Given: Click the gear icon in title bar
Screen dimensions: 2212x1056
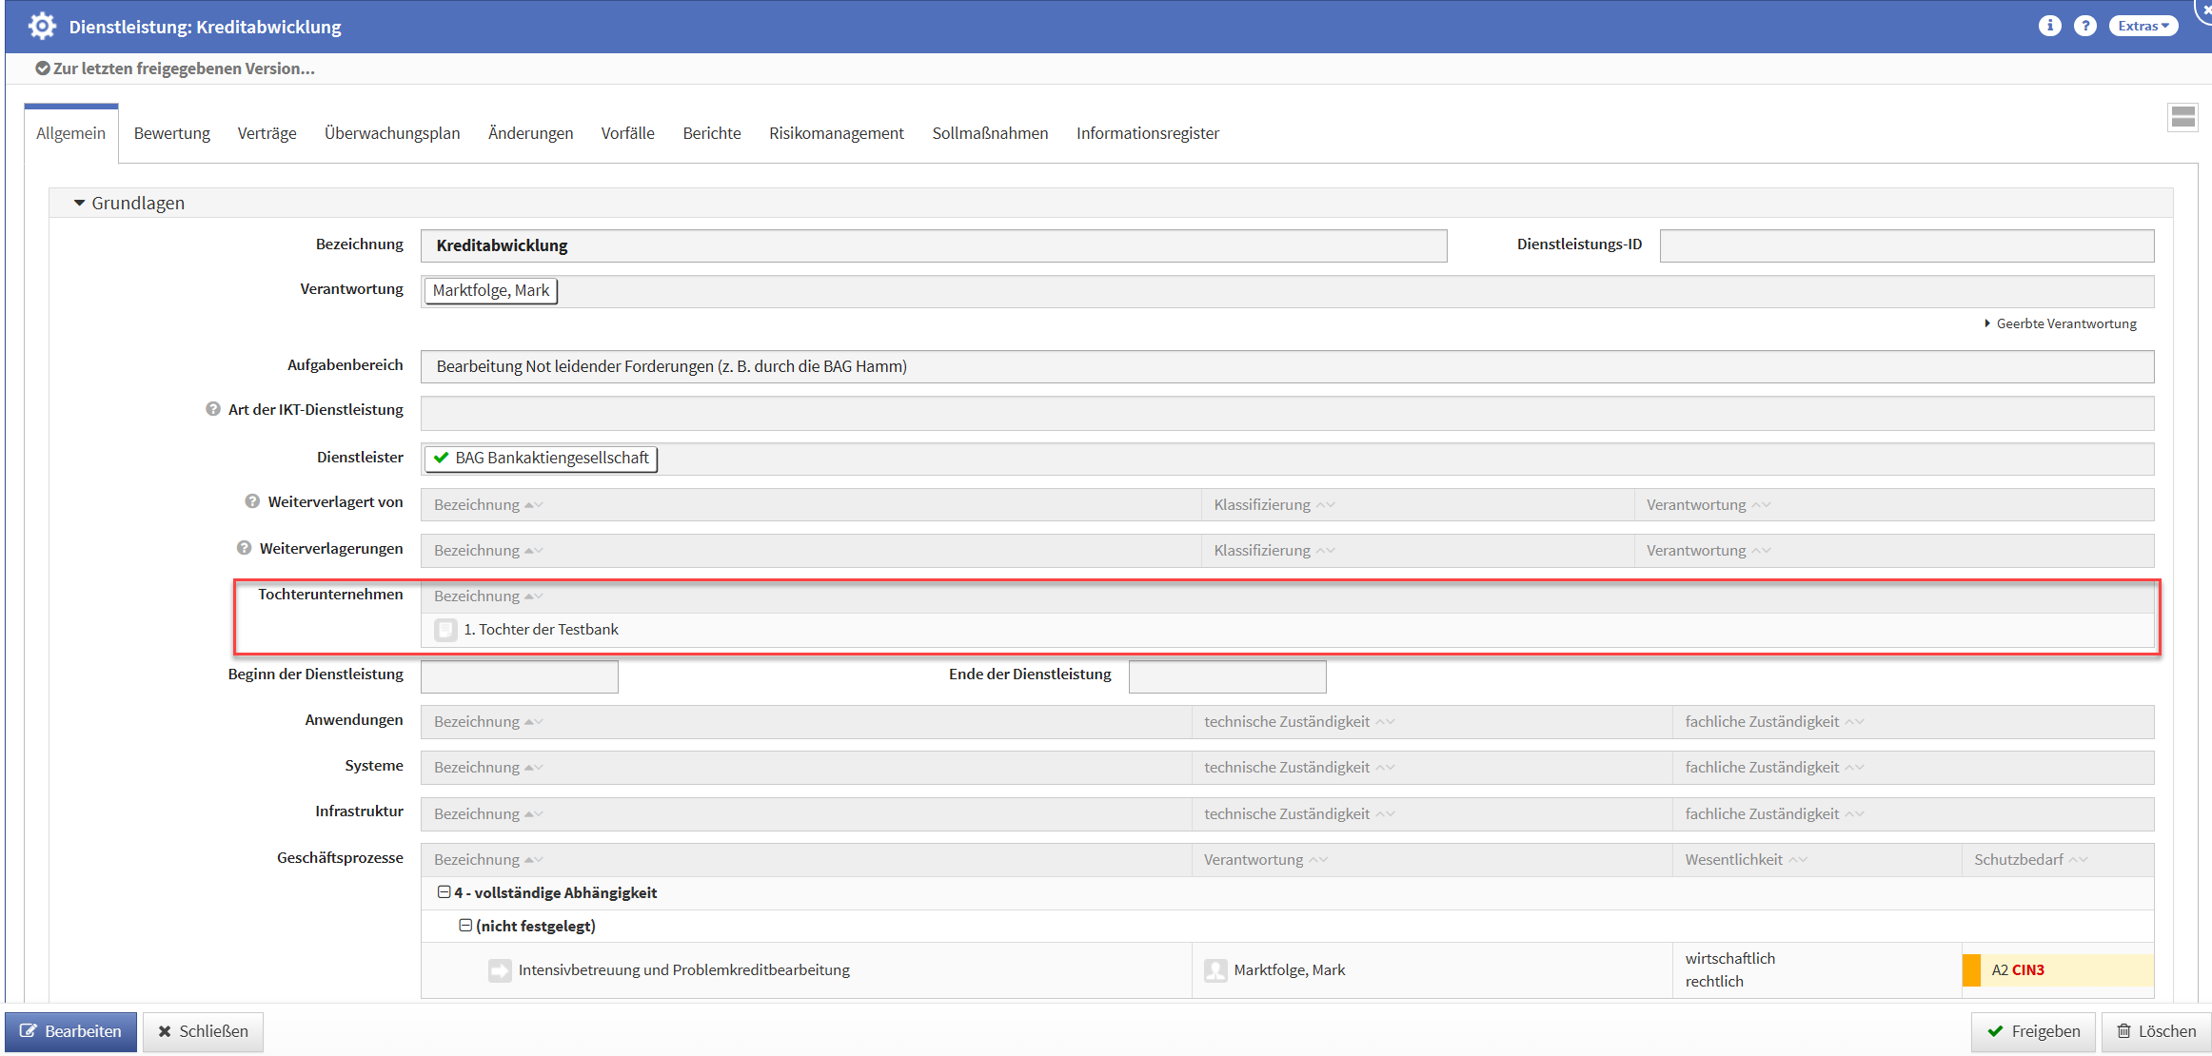Looking at the screenshot, I should pos(42,26).
